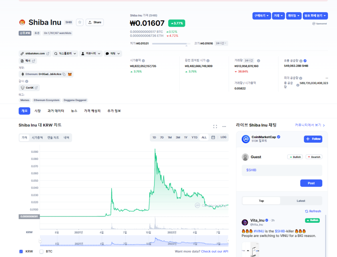Click the left handle of chart range slider
The width and height of the screenshot is (337, 257).
pos(40,241)
